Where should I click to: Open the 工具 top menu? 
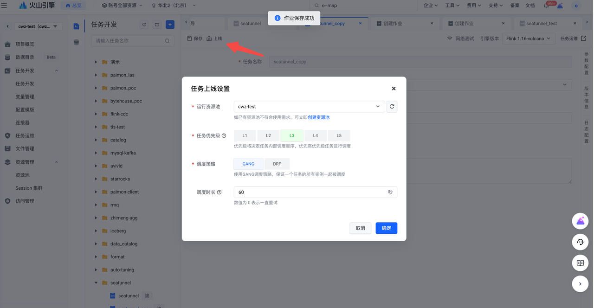point(452,6)
